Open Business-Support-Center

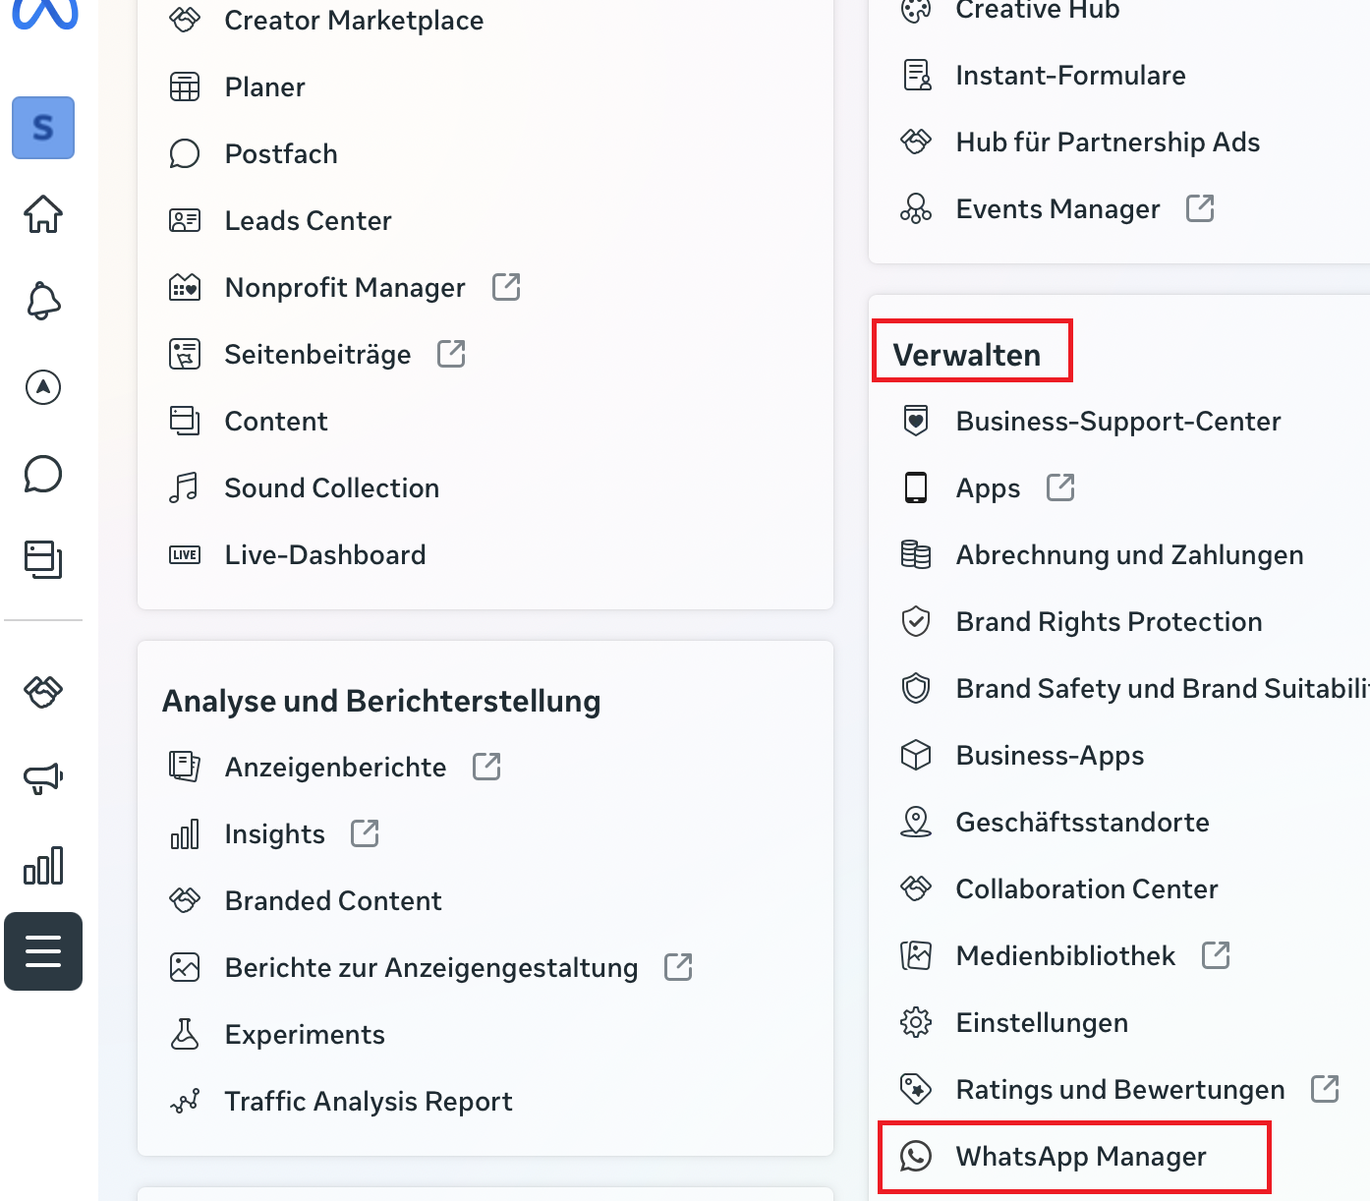[x=1118, y=421]
